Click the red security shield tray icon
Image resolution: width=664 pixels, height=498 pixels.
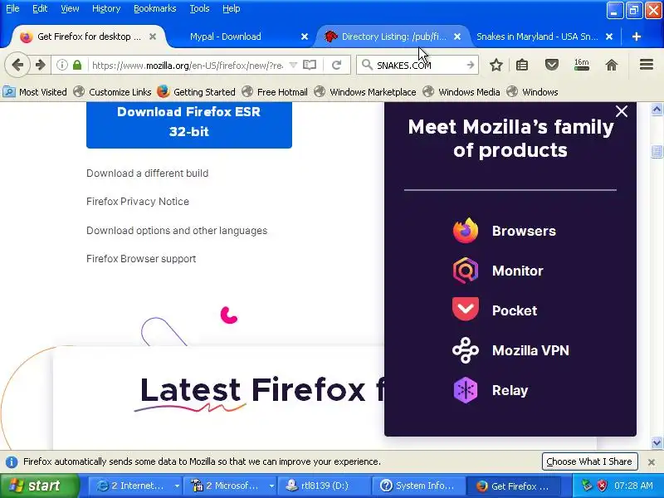[602, 486]
